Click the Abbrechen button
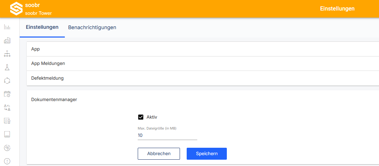This screenshot has height=166, width=379. [x=159, y=154]
